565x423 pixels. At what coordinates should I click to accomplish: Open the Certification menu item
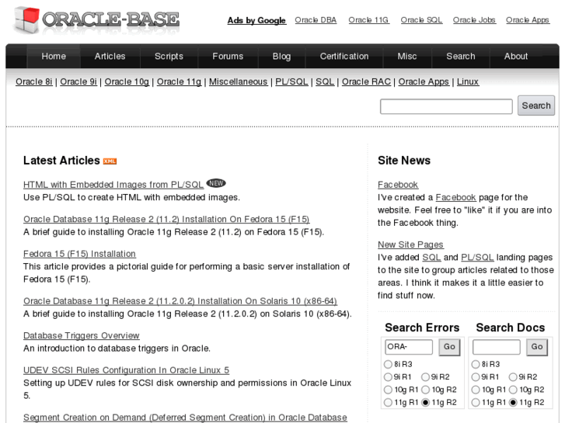click(344, 56)
